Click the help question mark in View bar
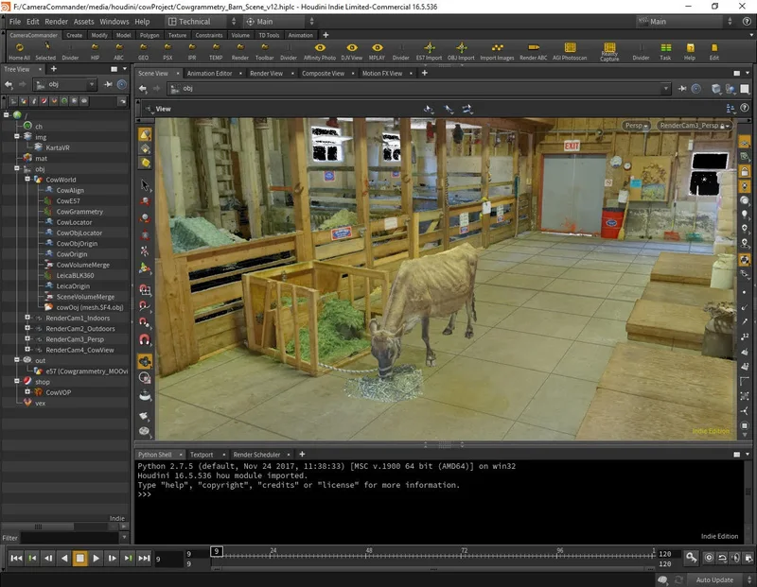 pyautogui.click(x=745, y=108)
